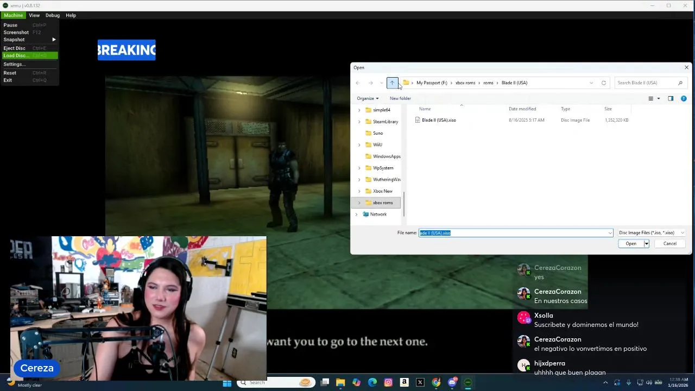Show hidden system tray icons
Screen dimensions: 695x391
pos(605,383)
